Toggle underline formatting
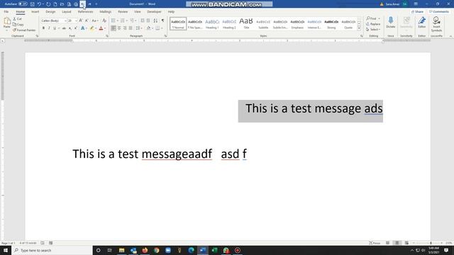This screenshot has width=454, height=255. pyautogui.click(x=55, y=28)
